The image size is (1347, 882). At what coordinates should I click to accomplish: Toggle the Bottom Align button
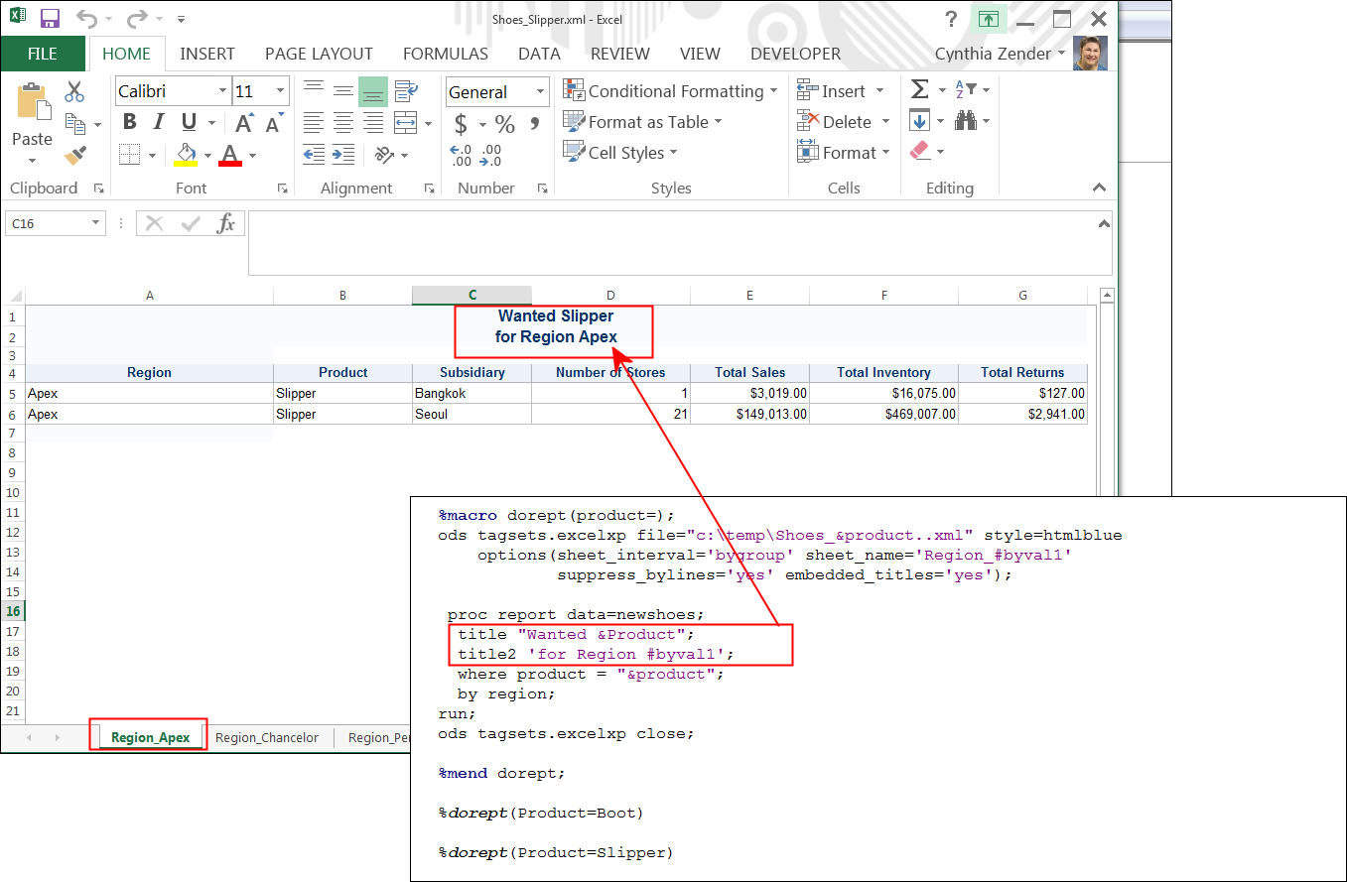(373, 91)
